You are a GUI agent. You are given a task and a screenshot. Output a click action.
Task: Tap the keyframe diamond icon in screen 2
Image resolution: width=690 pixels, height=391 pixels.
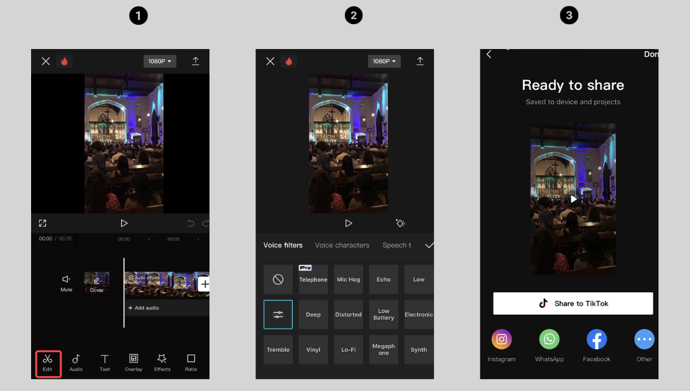coord(400,223)
